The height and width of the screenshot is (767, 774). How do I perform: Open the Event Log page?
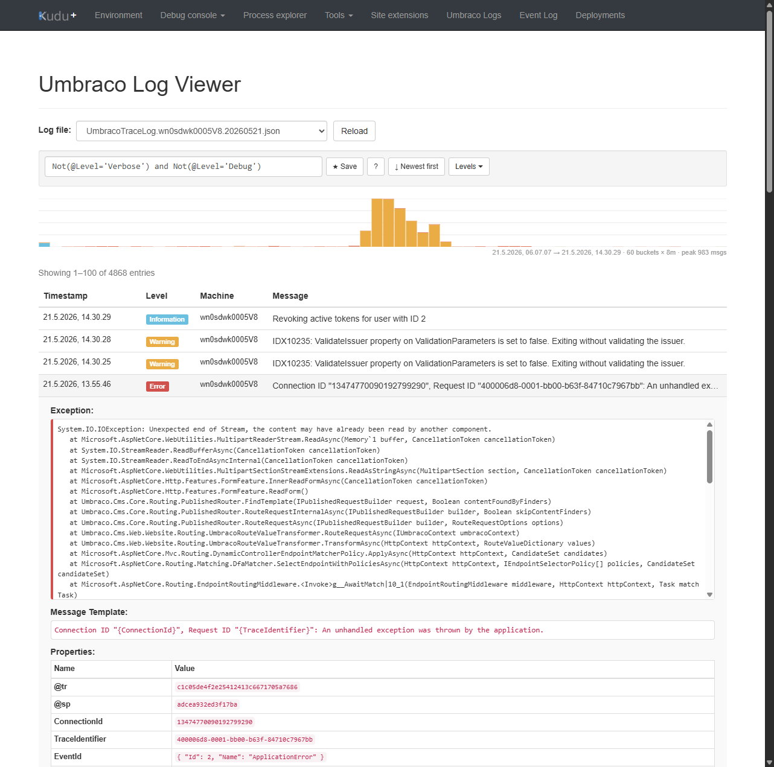point(539,15)
